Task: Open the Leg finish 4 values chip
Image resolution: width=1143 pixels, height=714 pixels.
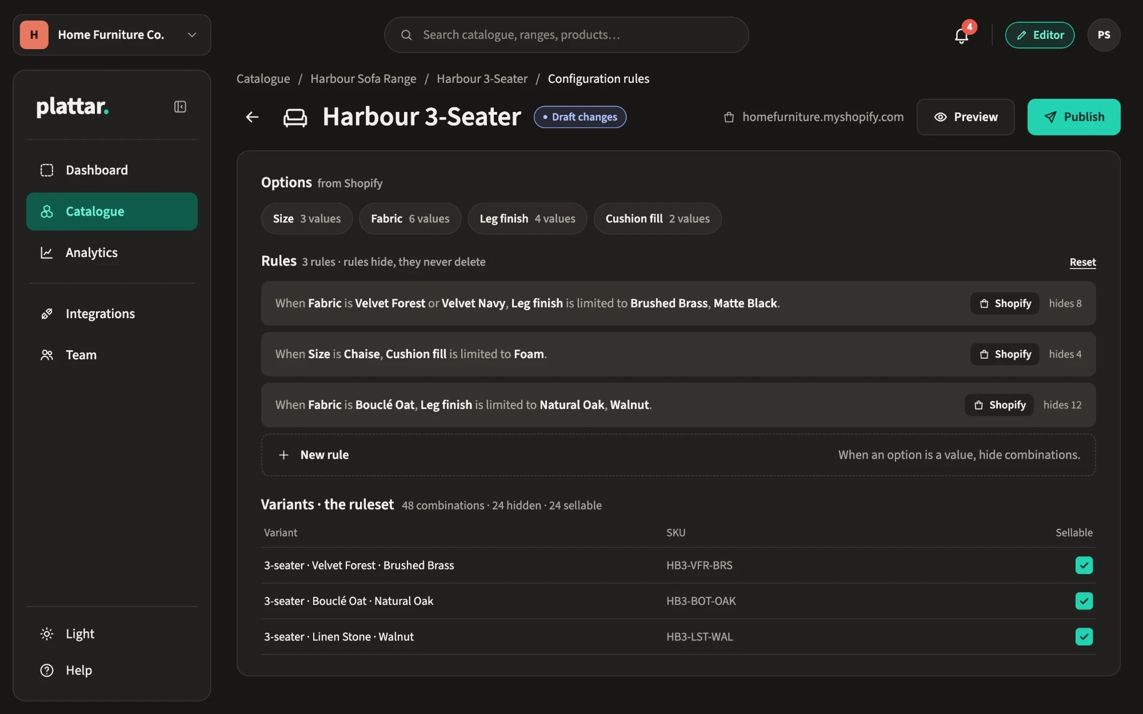Action: pos(527,219)
